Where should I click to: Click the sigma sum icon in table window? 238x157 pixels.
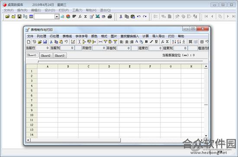(x=167, y=42)
